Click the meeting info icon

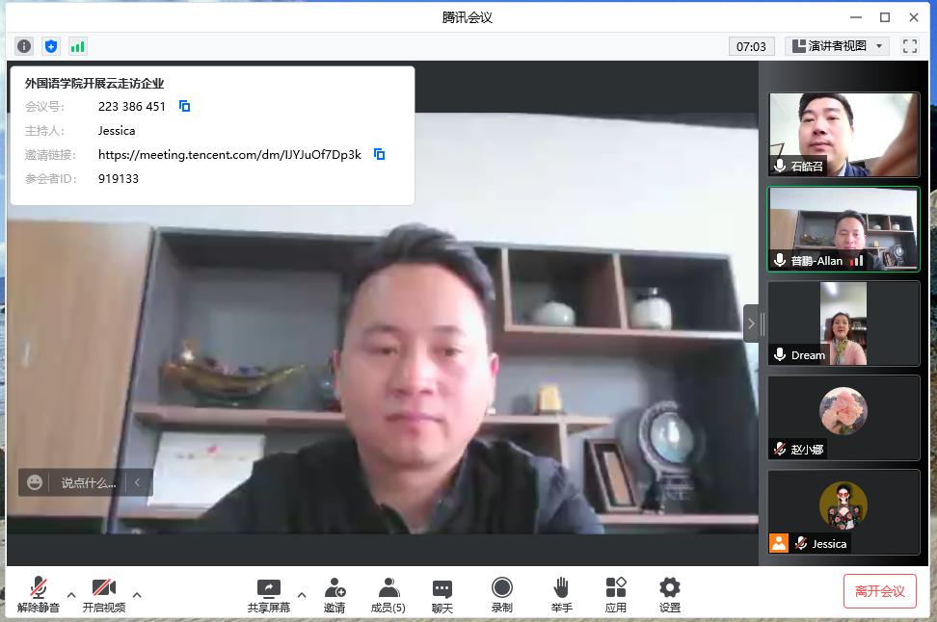click(24, 46)
